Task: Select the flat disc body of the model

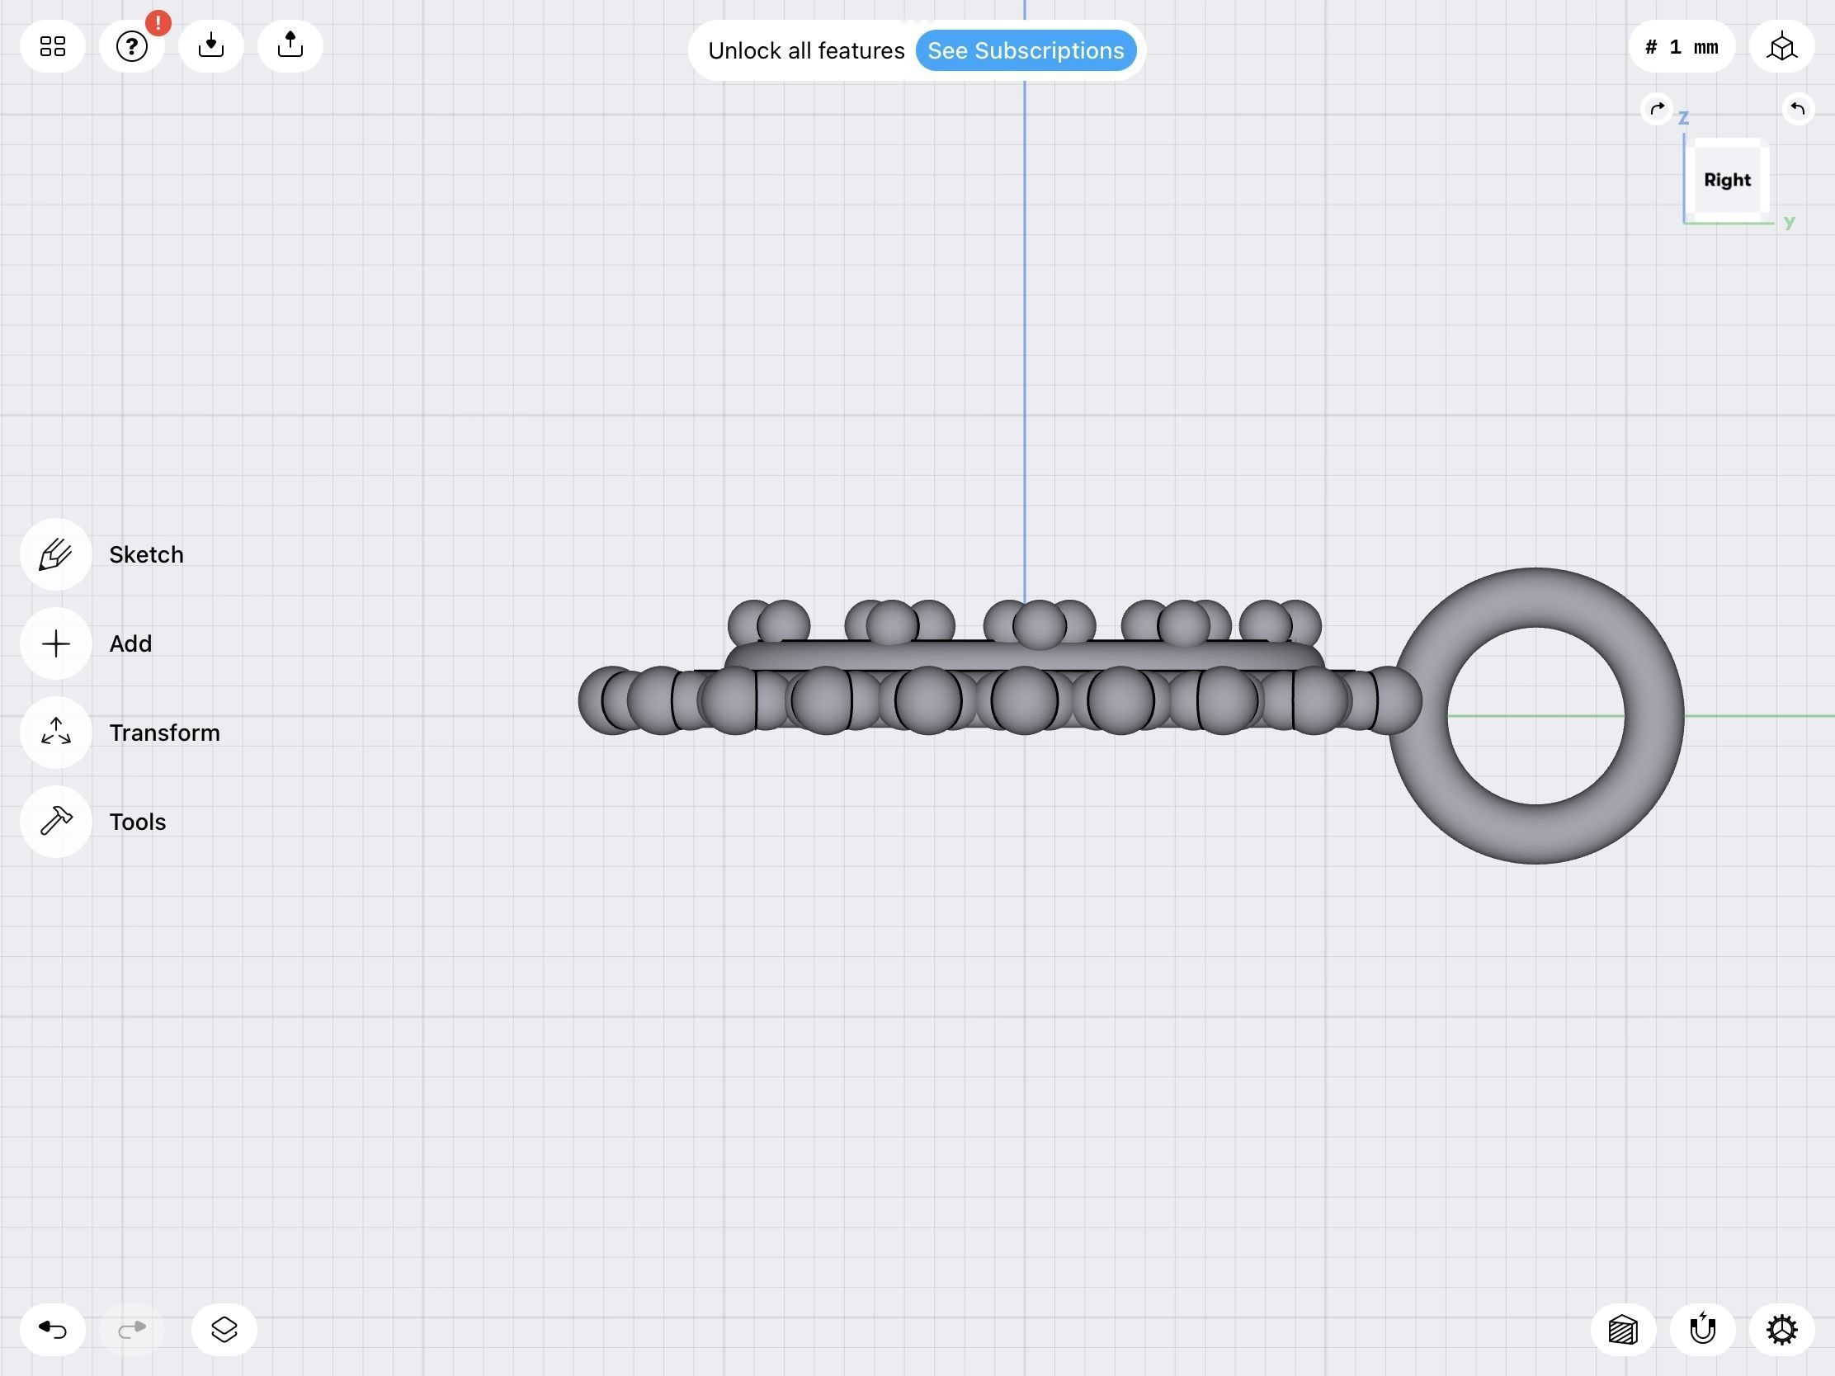Action: (x=1024, y=655)
